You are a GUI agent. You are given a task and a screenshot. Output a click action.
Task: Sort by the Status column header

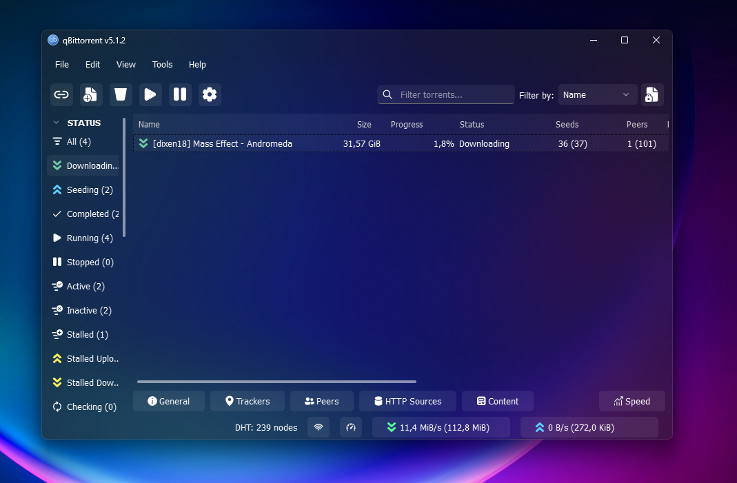pos(472,125)
